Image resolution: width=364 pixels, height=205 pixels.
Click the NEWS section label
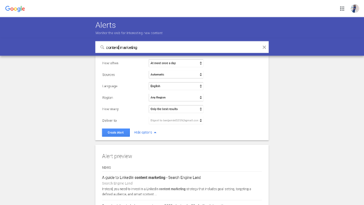pyautogui.click(x=106, y=168)
